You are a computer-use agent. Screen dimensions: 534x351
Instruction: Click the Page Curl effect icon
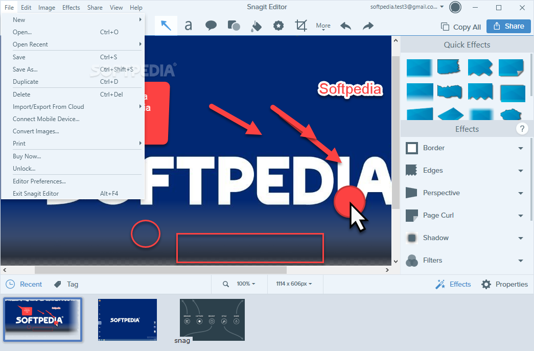412,215
